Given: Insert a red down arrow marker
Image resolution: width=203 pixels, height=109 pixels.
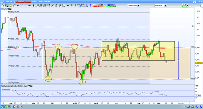Looking at the screenshot, I should pos(71,6).
